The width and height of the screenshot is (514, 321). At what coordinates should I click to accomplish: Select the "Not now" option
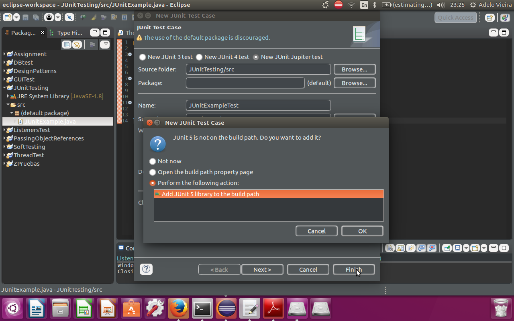[x=153, y=161]
